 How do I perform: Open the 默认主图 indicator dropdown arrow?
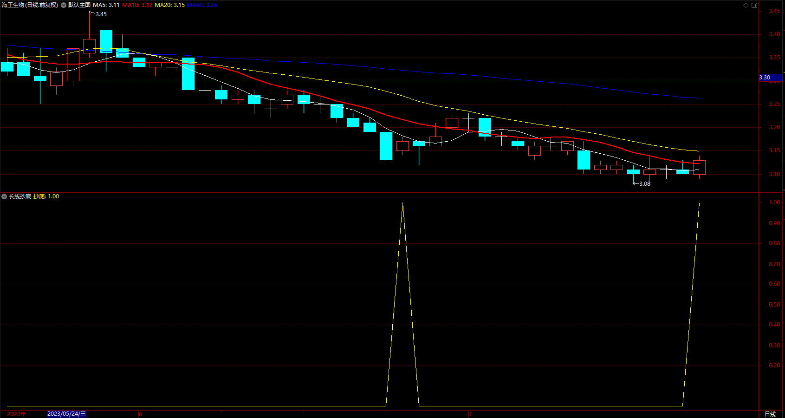[64, 5]
